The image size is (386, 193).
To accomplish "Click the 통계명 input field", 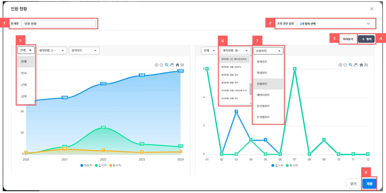I will [x=59, y=24].
